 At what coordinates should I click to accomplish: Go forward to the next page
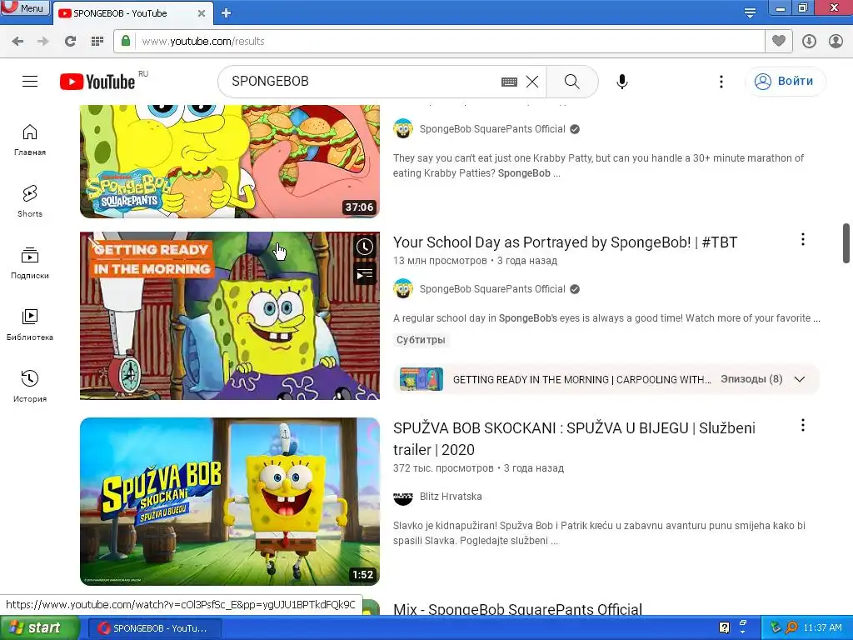(x=43, y=41)
